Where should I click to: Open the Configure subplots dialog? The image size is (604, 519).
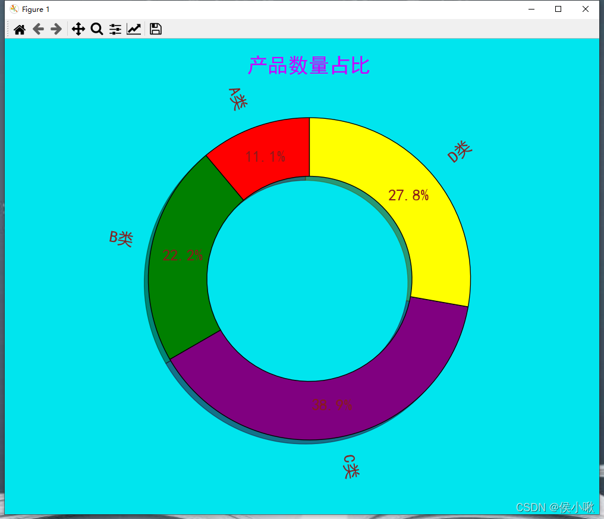pos(115,29)
